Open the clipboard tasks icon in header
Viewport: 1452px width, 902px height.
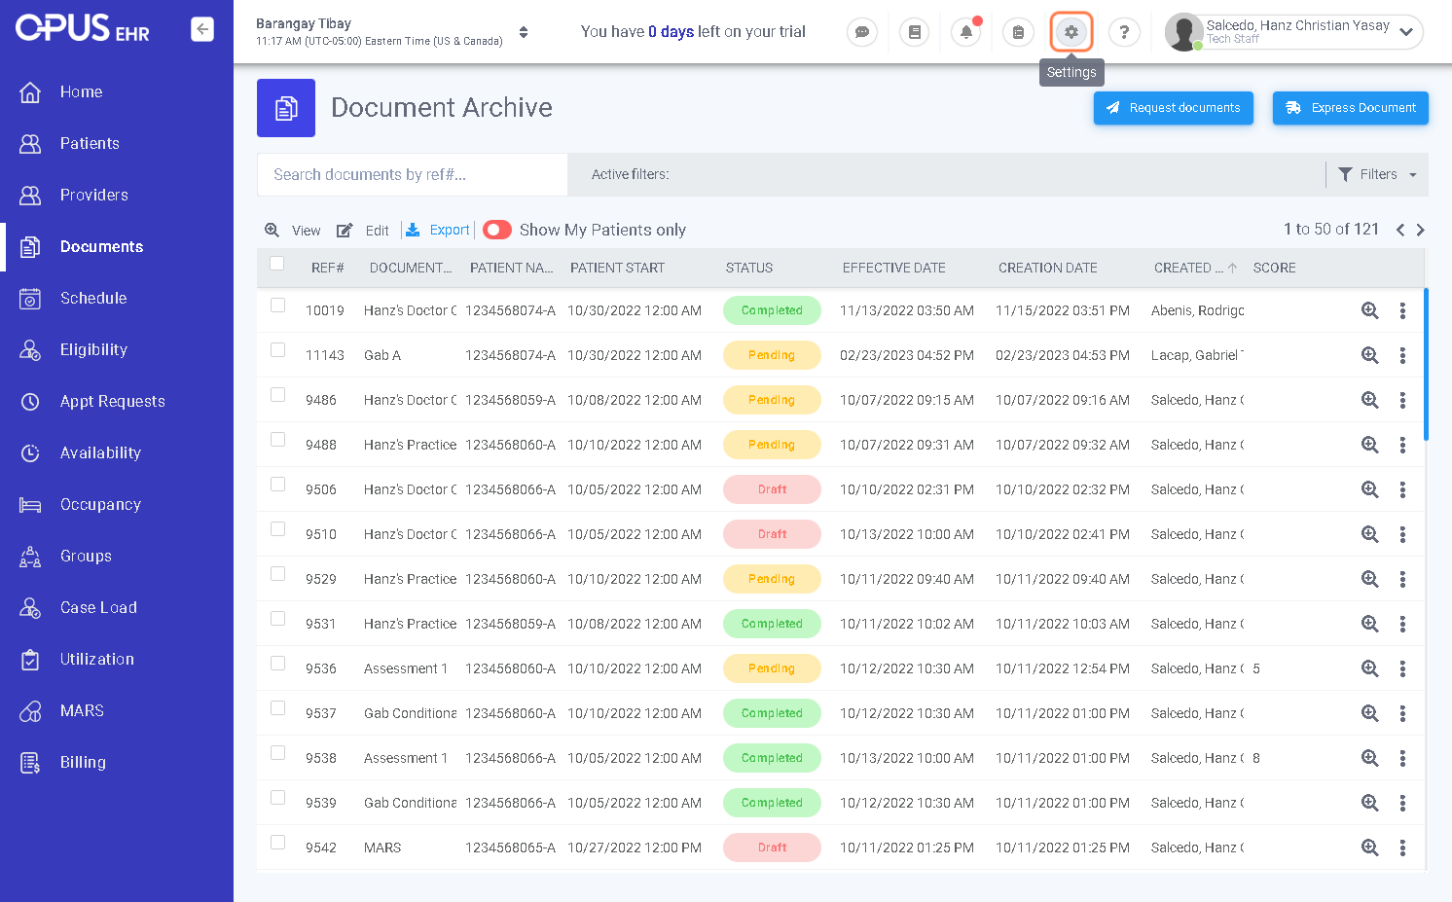click(1018, 32)
